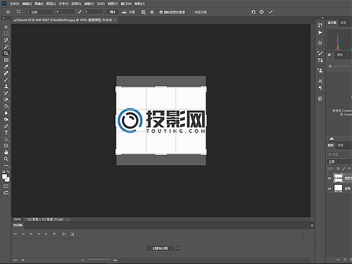
Task: Select the Pen tool
Action: (x=6, y=126)
